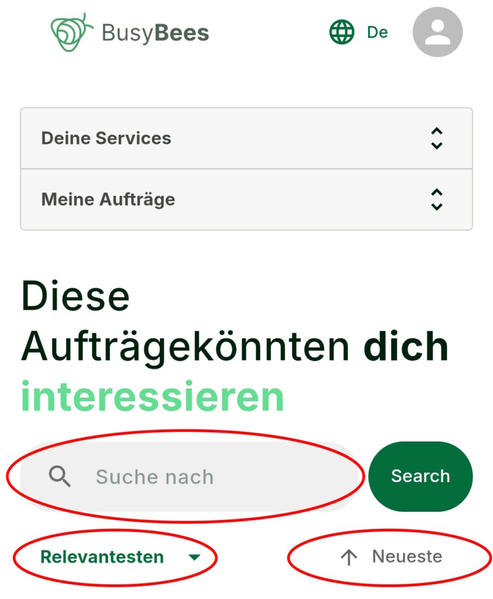Focus the Suche nach input field
Viewport: 493px width, 599px height.
[x=189, y=476]
